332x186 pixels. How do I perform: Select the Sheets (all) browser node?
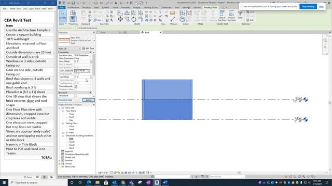(x=70, y=157)
